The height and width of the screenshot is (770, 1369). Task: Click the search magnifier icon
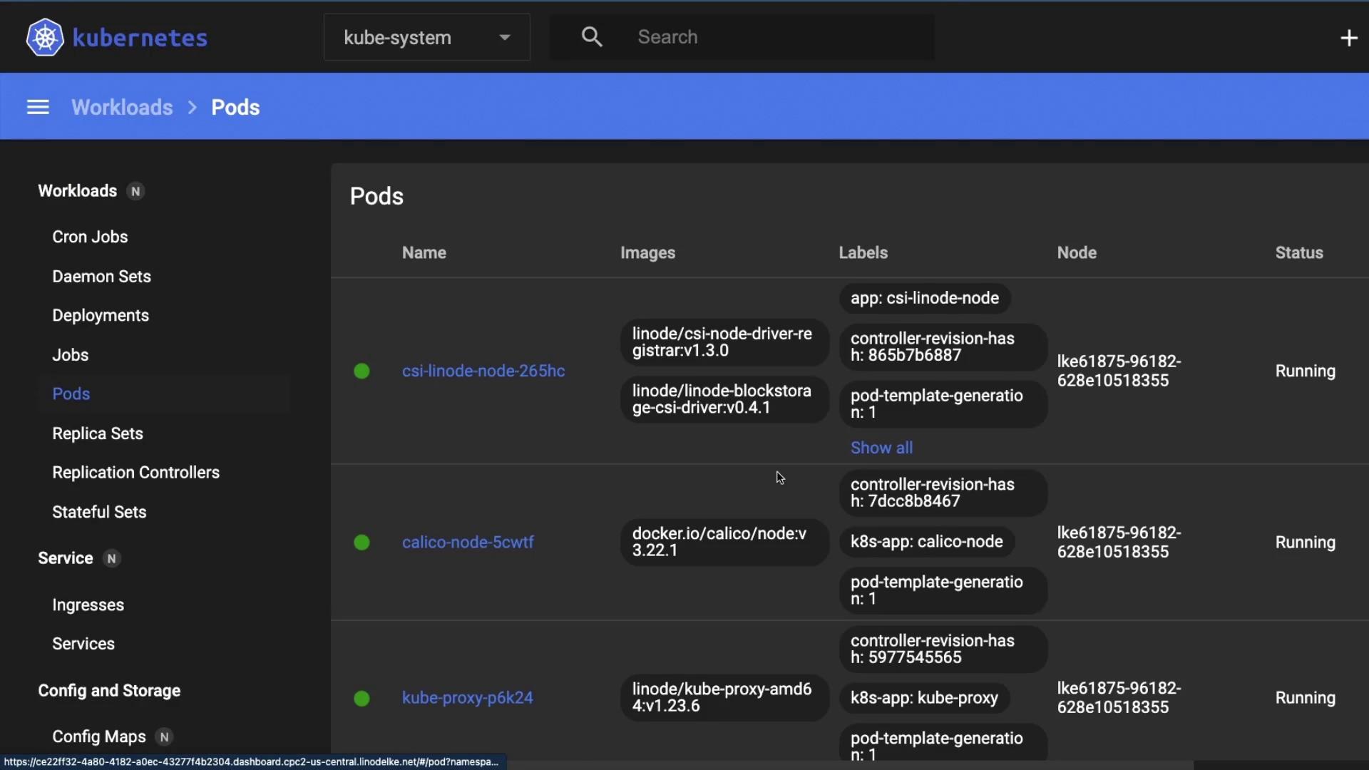coord(592,37)
